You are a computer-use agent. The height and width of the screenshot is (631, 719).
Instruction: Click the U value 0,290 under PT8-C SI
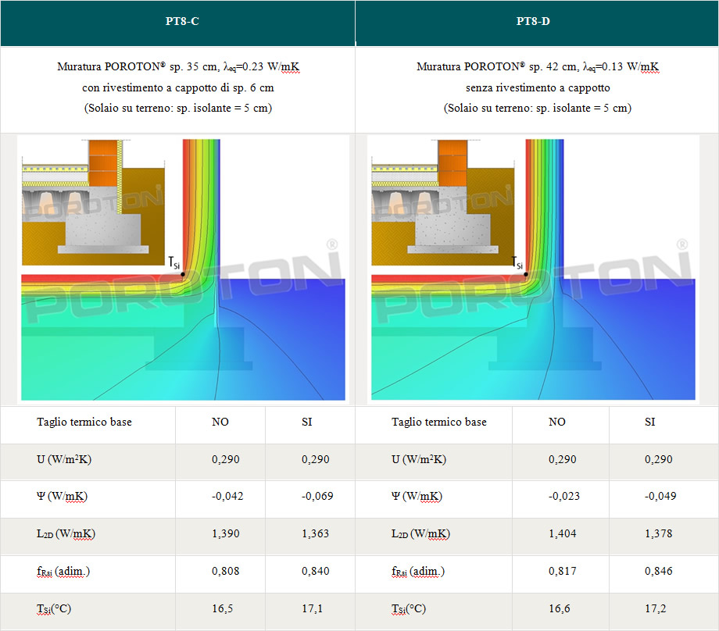[316, 460]
